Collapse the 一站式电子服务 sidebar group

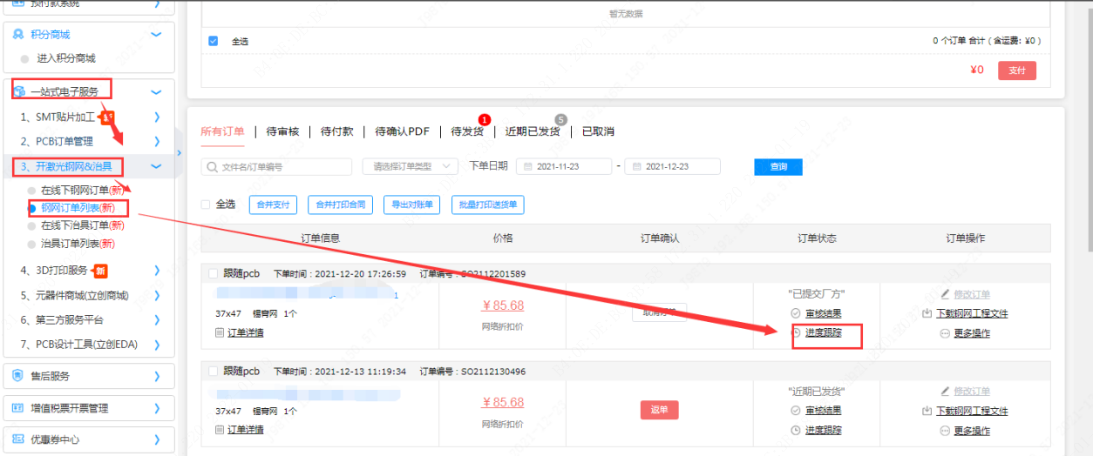(x=156, y=91)
